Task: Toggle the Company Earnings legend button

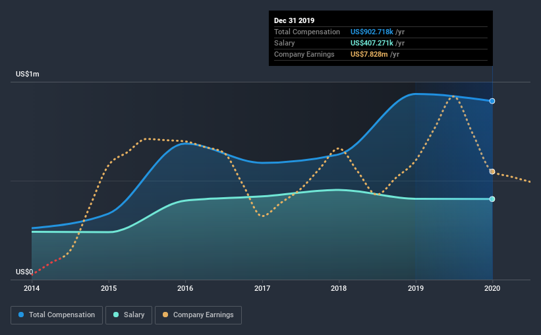Action: tap(198, 315)
